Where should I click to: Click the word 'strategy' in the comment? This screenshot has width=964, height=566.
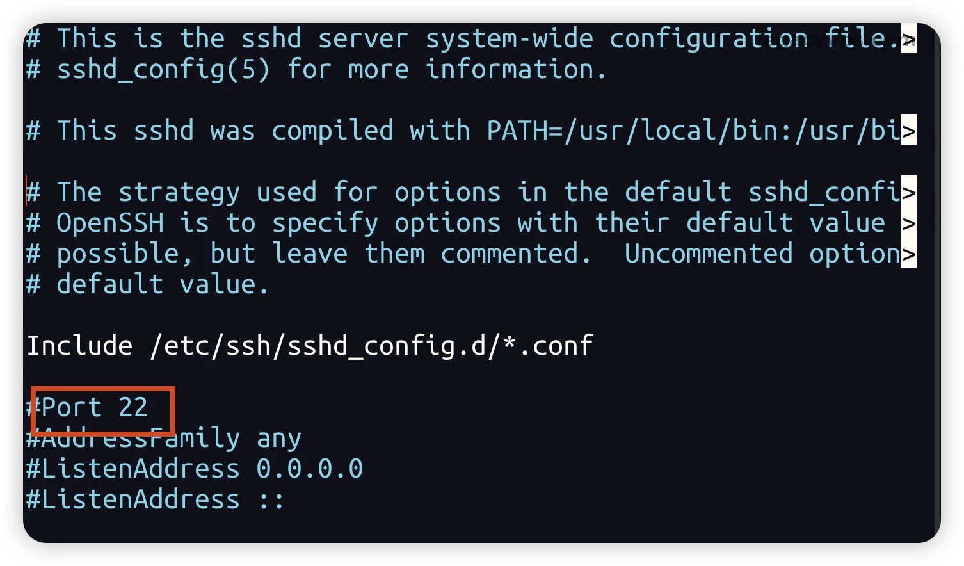[179, 193]
